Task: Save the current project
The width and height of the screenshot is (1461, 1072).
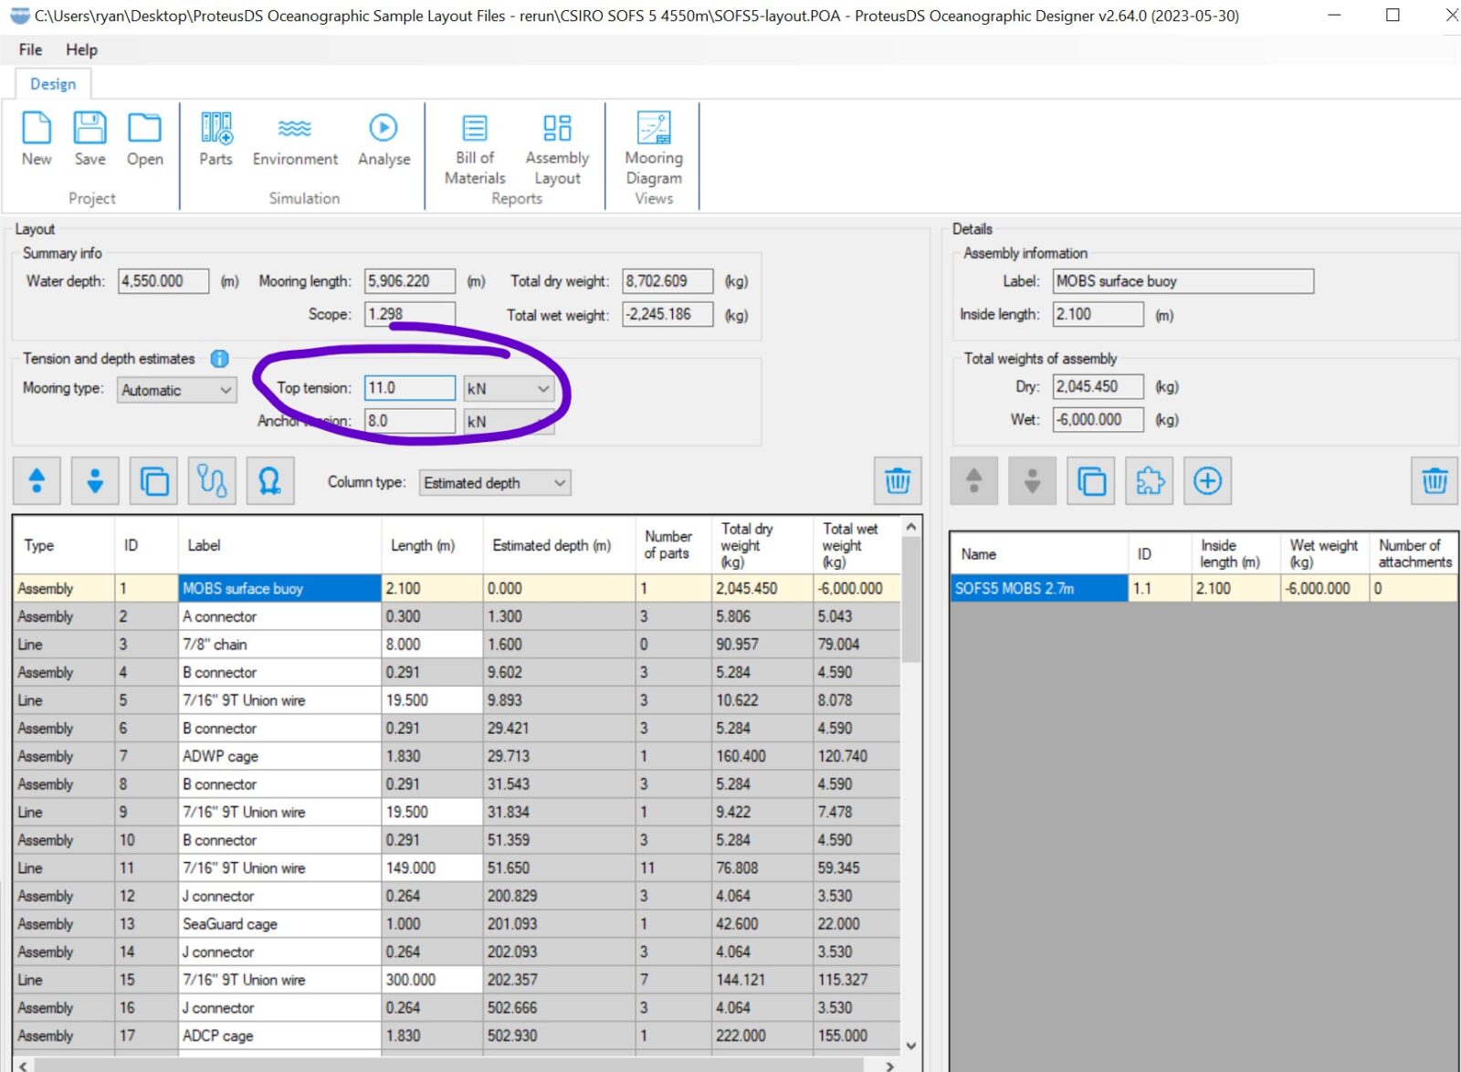Action: click(89, 139)
